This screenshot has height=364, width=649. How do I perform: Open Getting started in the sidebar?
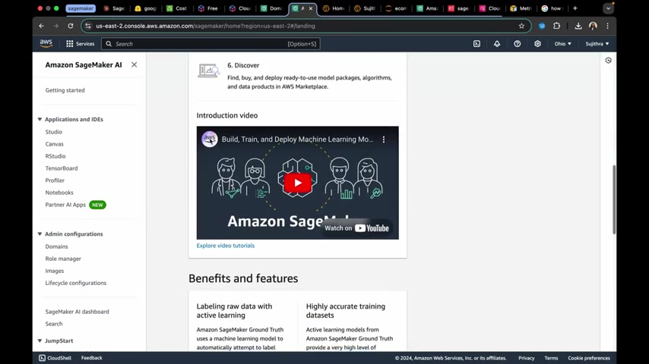tap(65, 90)
